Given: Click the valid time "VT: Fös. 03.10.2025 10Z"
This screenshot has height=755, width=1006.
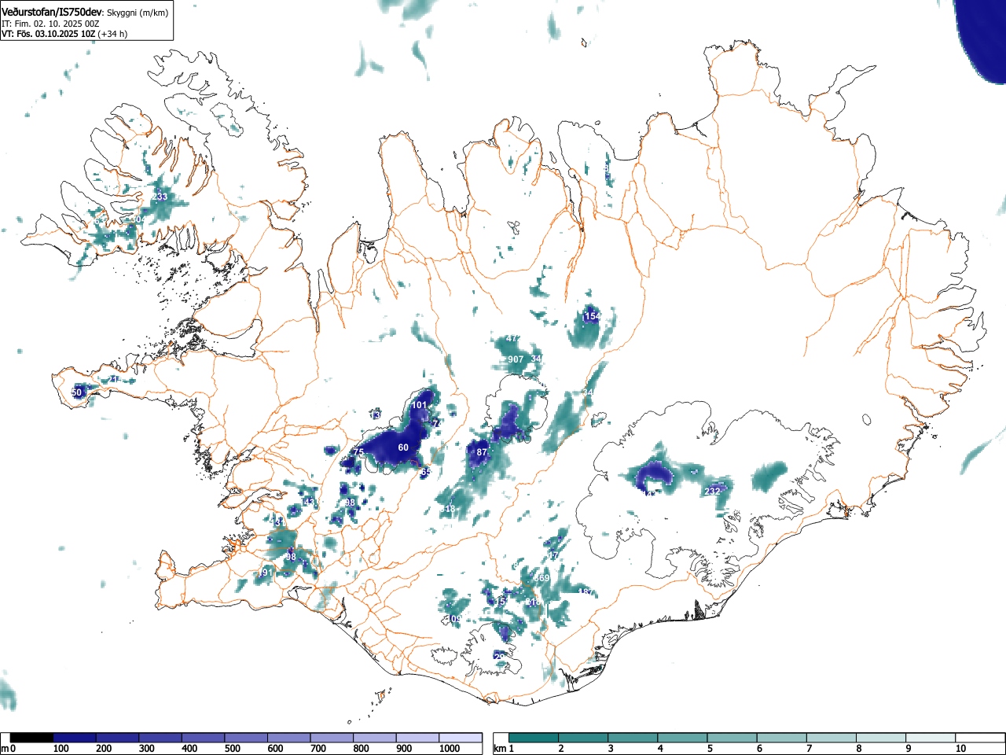Looking at the screenshot, I should coord(49,34).
